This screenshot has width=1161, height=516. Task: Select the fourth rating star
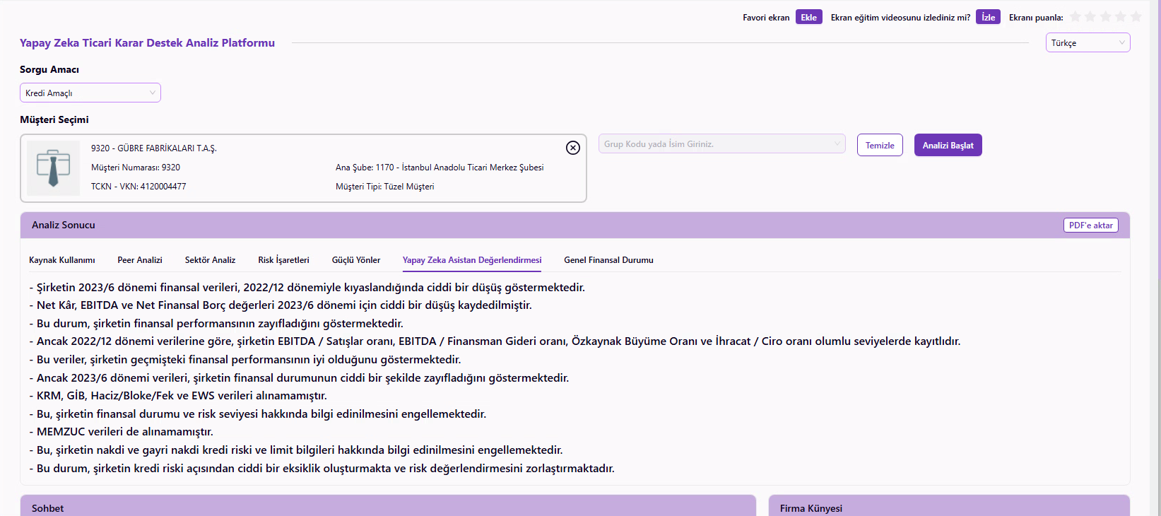(x=1121, y=17)
